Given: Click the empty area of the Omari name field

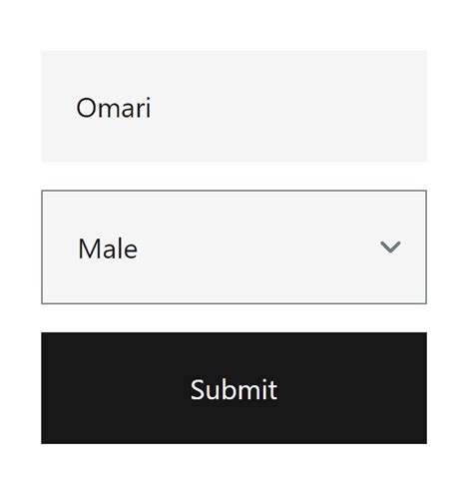Looking at the screenshot, I should [286, 106].
